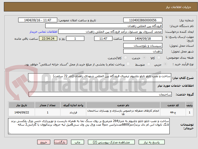Open مشاهده مدارک پیوستی (2) attachments
This screenshot has height=149, width=198.
(111, 142)
